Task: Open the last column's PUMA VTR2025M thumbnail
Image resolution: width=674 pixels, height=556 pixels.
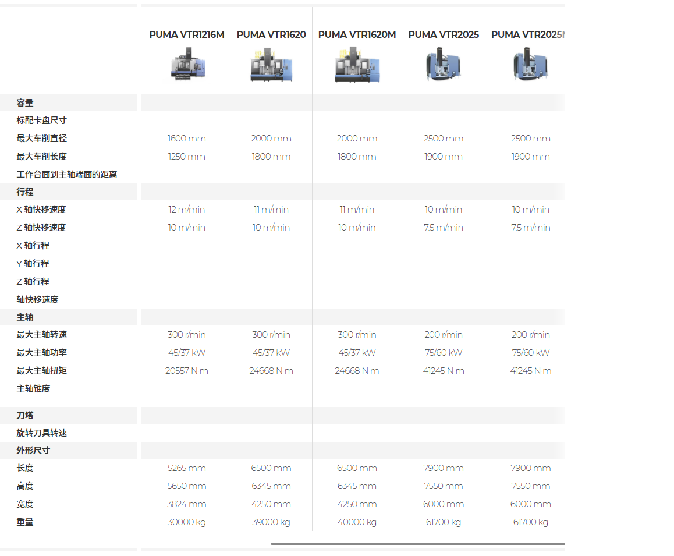Action: point(530,64)
